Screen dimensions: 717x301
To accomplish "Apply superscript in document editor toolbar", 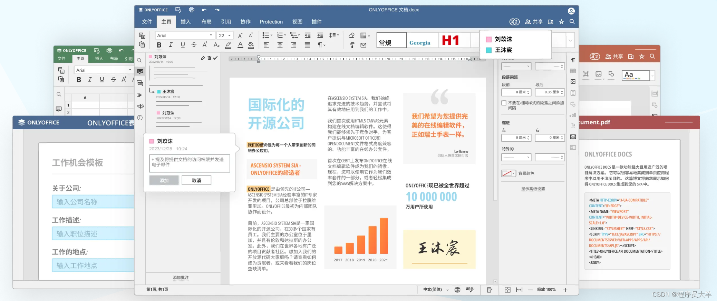I will [x=205, y=45].
